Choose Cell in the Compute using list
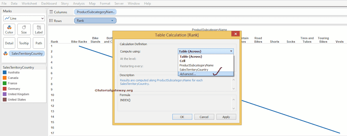The width and height of the screenshot is (347, 136). [x=206, y=61]
